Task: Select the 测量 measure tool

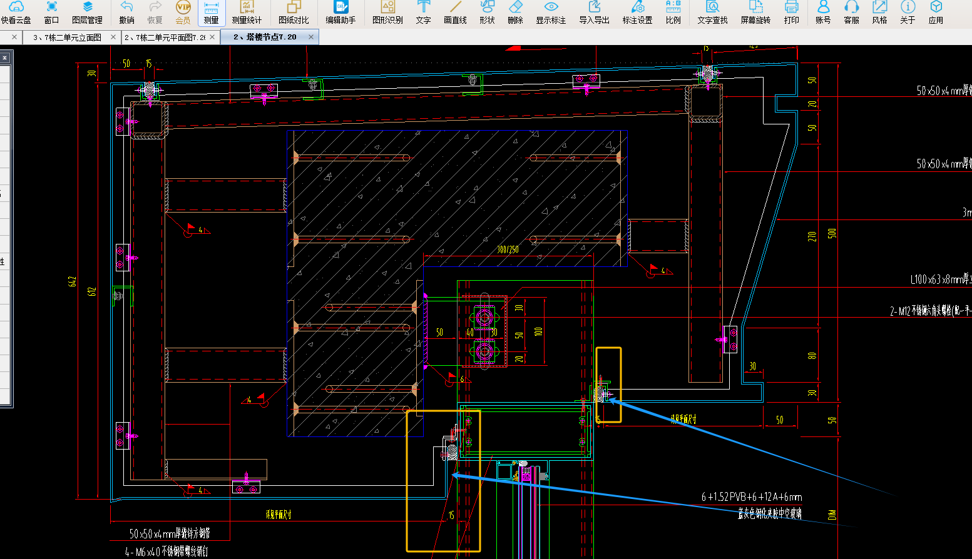Action: [x=211, y=13]
